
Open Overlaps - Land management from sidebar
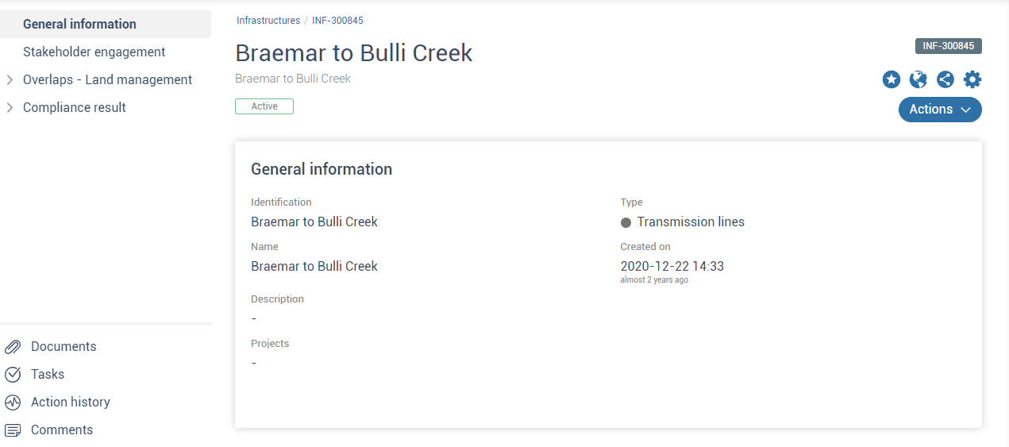(107, 80)
